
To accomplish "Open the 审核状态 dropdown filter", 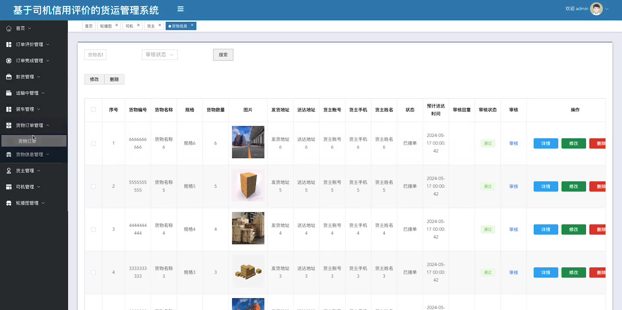I will (x=160, y=55).
